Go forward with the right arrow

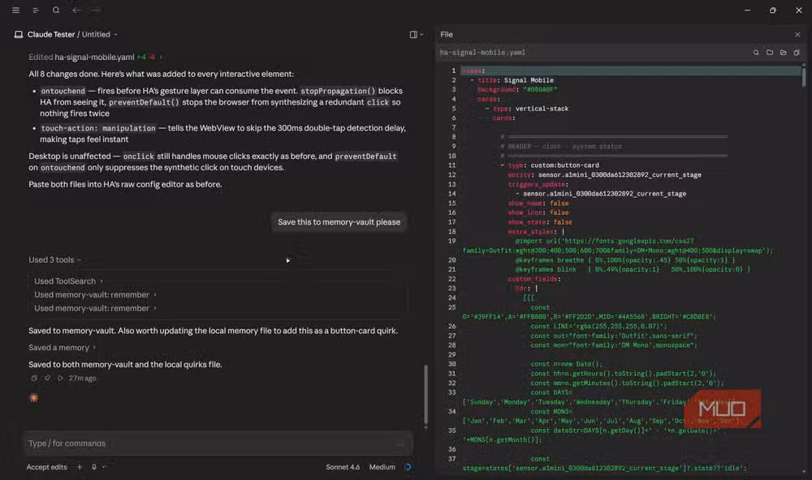click(96, 10)
